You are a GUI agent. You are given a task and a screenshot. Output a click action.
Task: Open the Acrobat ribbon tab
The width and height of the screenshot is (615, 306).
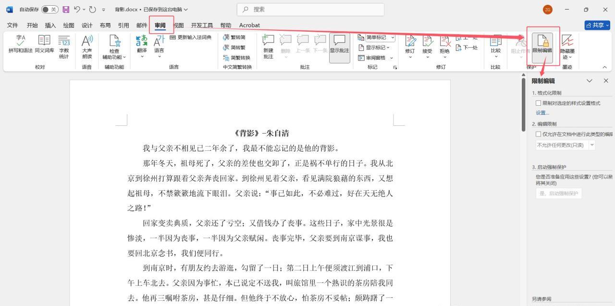tap(249, 25)
